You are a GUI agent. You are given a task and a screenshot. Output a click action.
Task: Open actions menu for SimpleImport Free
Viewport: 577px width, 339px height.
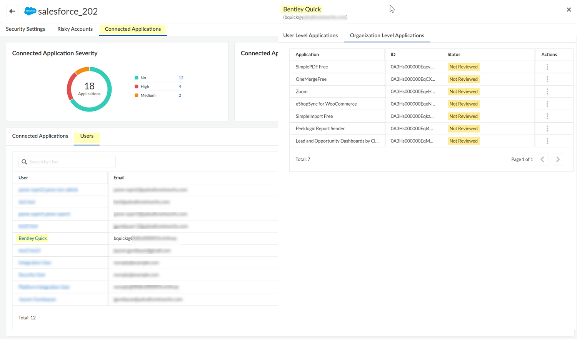[547, 116]
